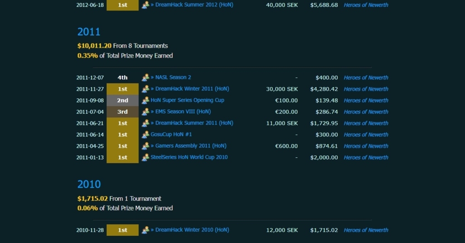Open HoN Super Series Opening Cup link
The height and width of the screenshot is (243, 465).
point(188,100)
